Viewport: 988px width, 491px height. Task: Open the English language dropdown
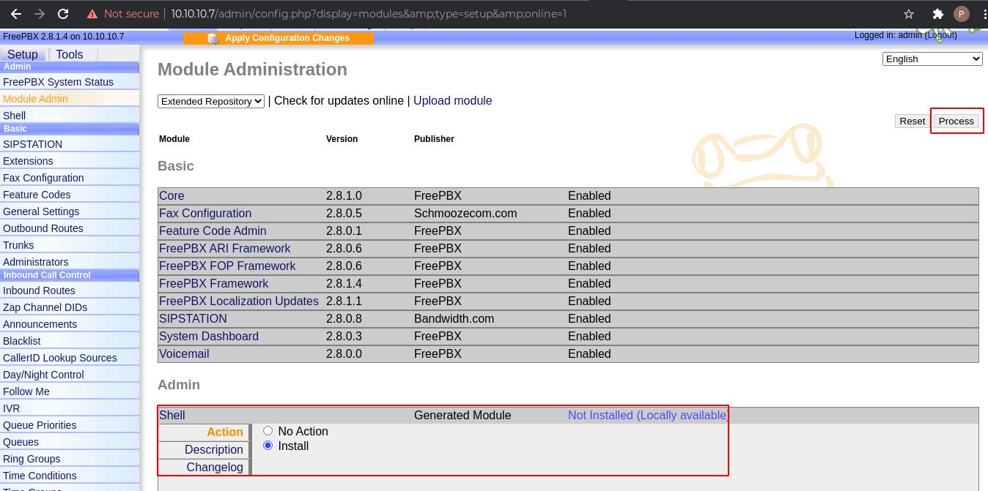pyautogui.click(x=932, y=59)
